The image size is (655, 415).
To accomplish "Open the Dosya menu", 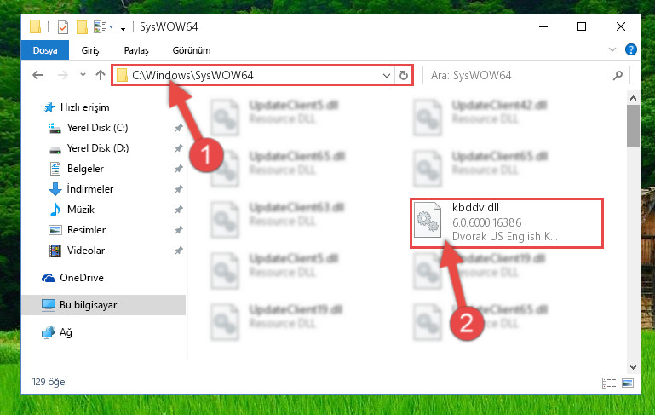I will click(x=45, y=50).
